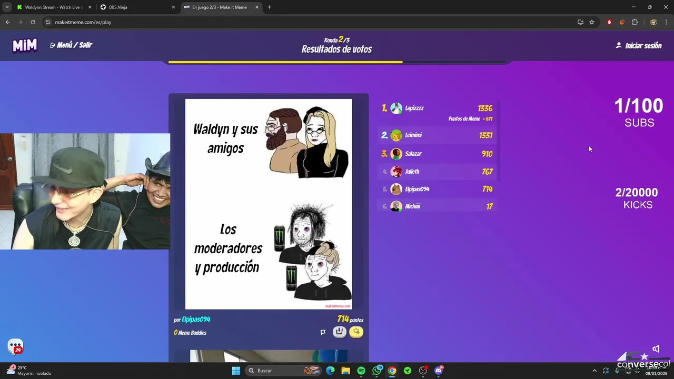View site information icon in address bar
The height and width of the screenshot is (379, 674).
coord(48,22)
